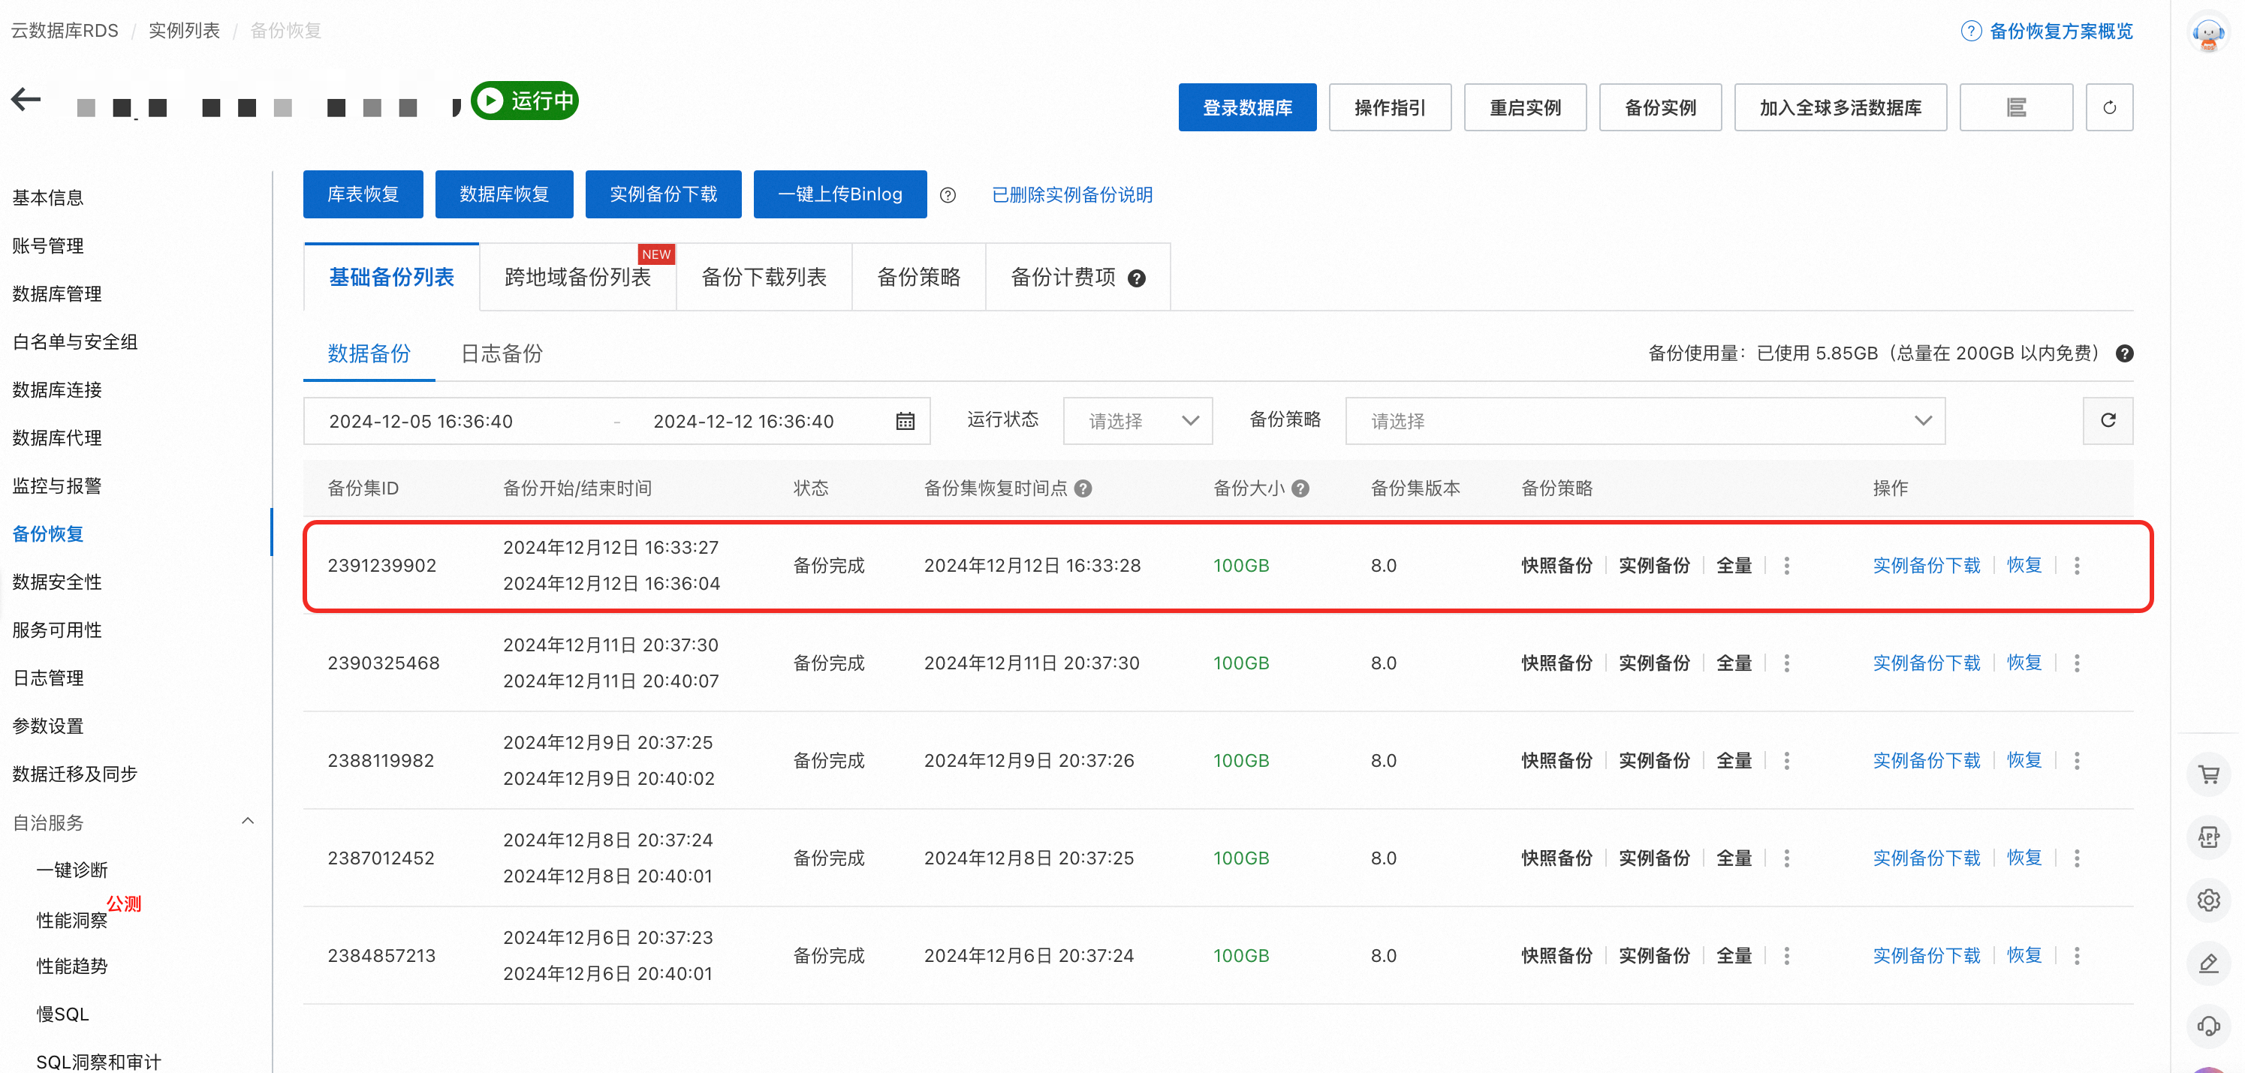Open 日志管理 in sidebar

click(48, 678)
